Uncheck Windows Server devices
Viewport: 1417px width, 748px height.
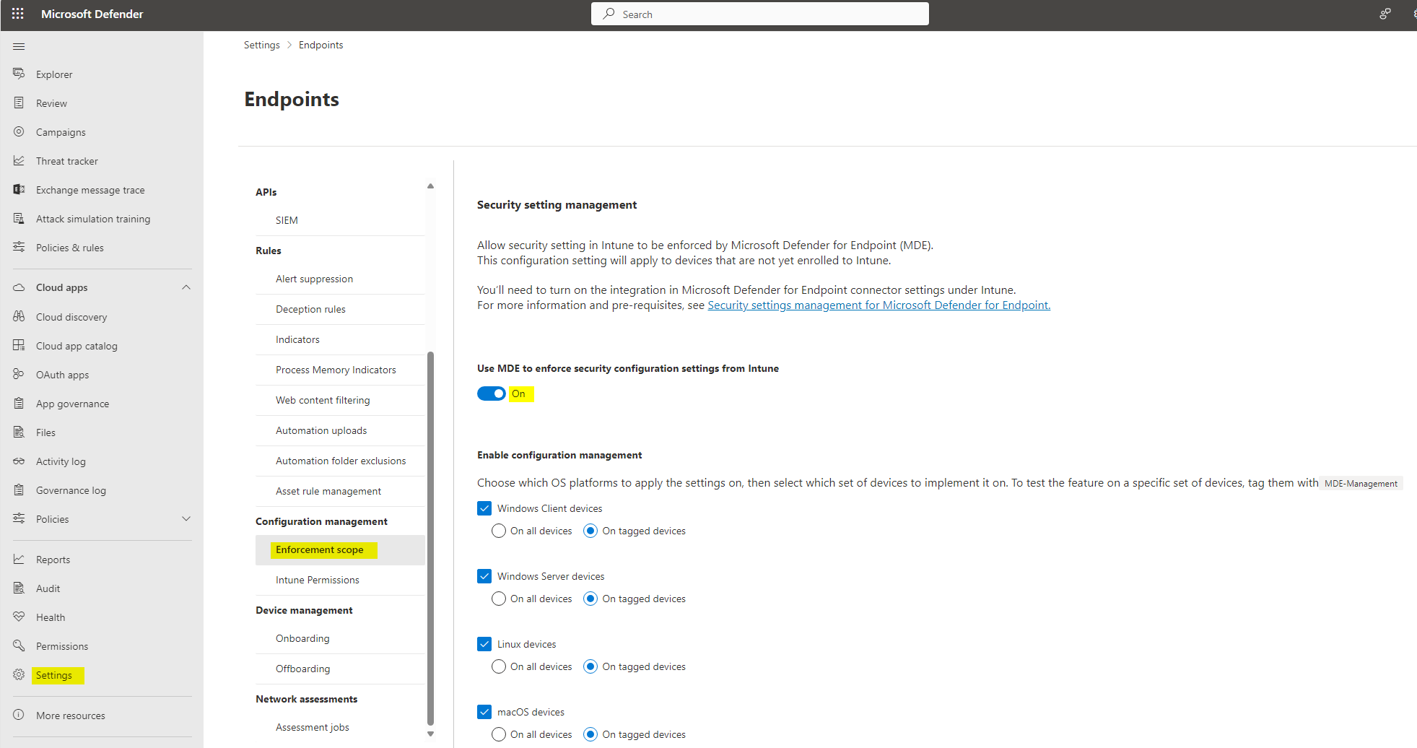tap(484, 575)
